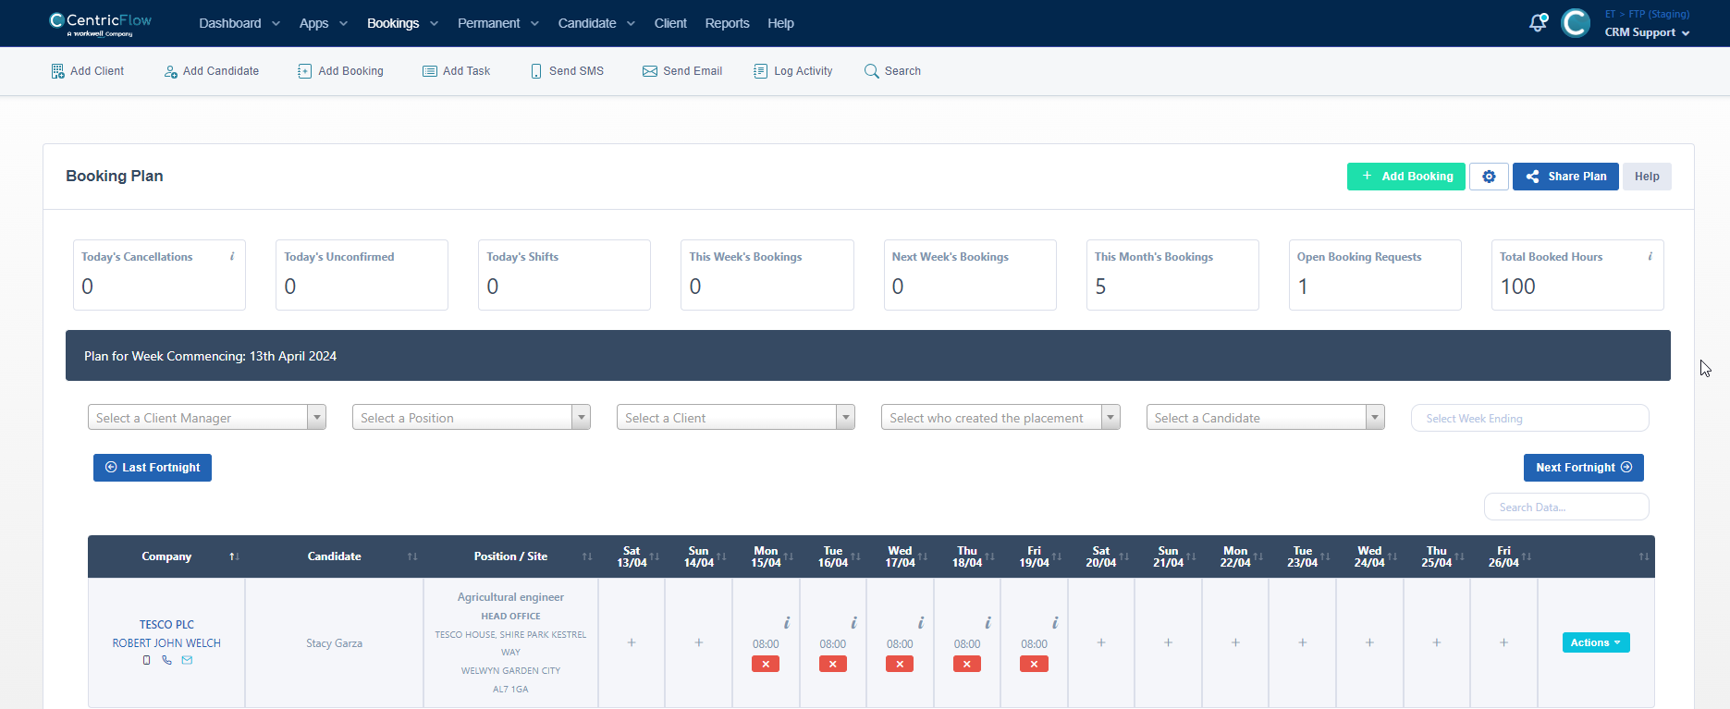Go to Next Fortnight
The width and height of the screenshot is (1730, 709).
coord(1584,468)
